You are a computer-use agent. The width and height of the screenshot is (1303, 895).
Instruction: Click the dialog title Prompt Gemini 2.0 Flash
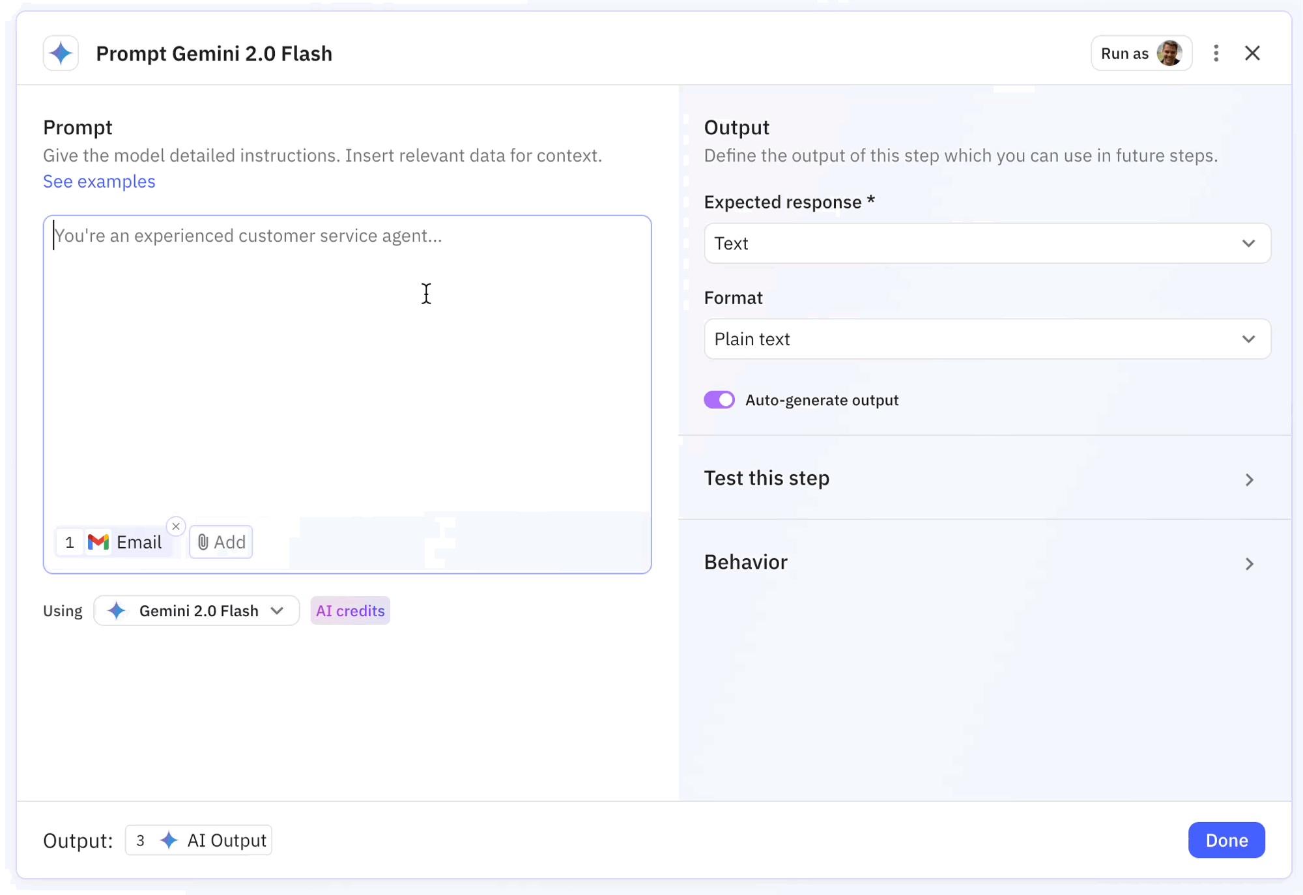[214, 53]
